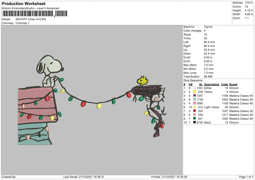The image size is (255, 180).
Task: Pick the pink swatch for thread 3080
Action: click(194, 103)
